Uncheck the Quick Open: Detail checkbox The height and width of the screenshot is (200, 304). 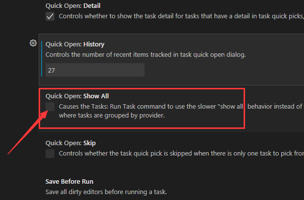(50, 16)
